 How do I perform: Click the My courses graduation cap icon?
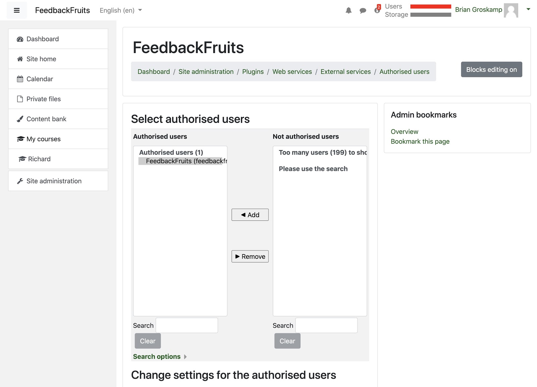(20, 139)
